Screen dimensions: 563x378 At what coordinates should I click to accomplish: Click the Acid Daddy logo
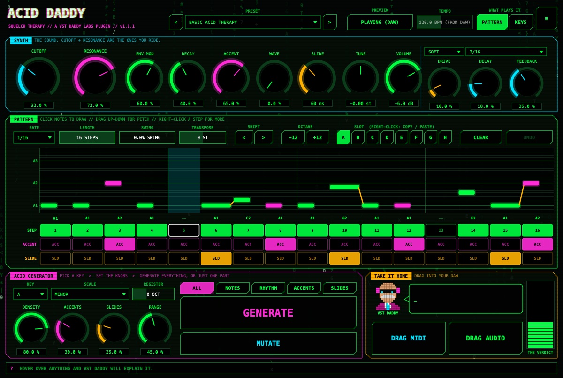[x=46, y=14]
